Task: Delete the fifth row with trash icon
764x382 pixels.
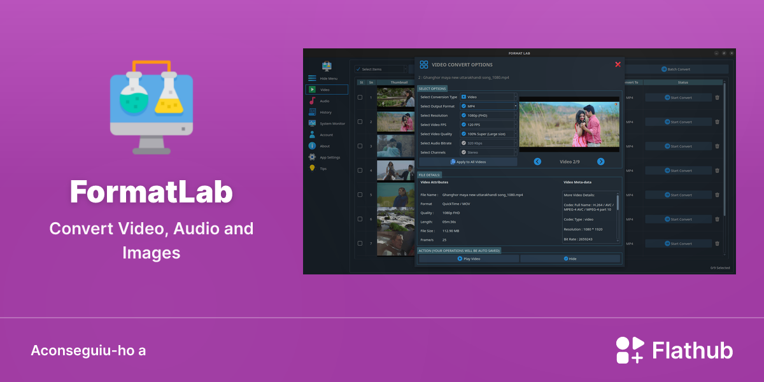Action: pos(718,195)
